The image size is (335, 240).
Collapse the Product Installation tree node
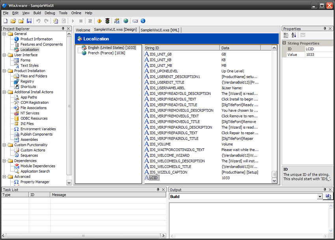4,71
